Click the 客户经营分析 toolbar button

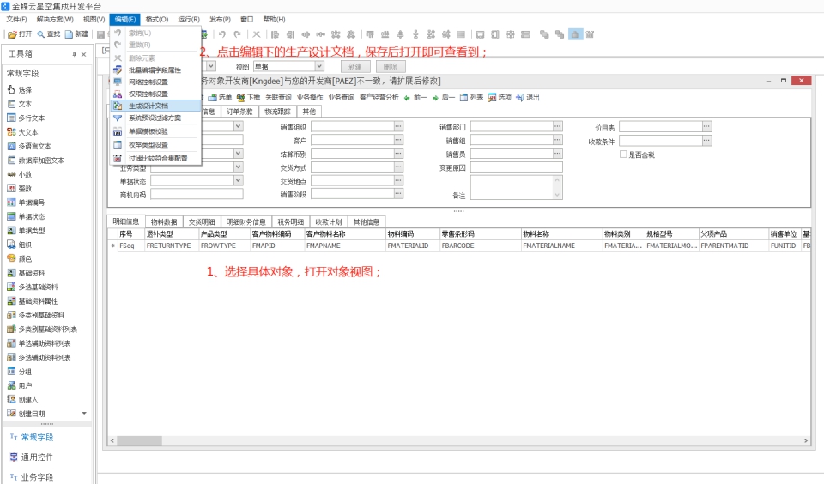tap(379, 97)
